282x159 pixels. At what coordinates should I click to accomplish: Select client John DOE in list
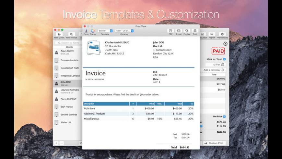[68, 83]
